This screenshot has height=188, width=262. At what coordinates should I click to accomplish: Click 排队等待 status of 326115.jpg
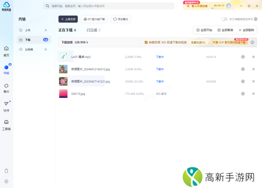[x=161, y=94]
